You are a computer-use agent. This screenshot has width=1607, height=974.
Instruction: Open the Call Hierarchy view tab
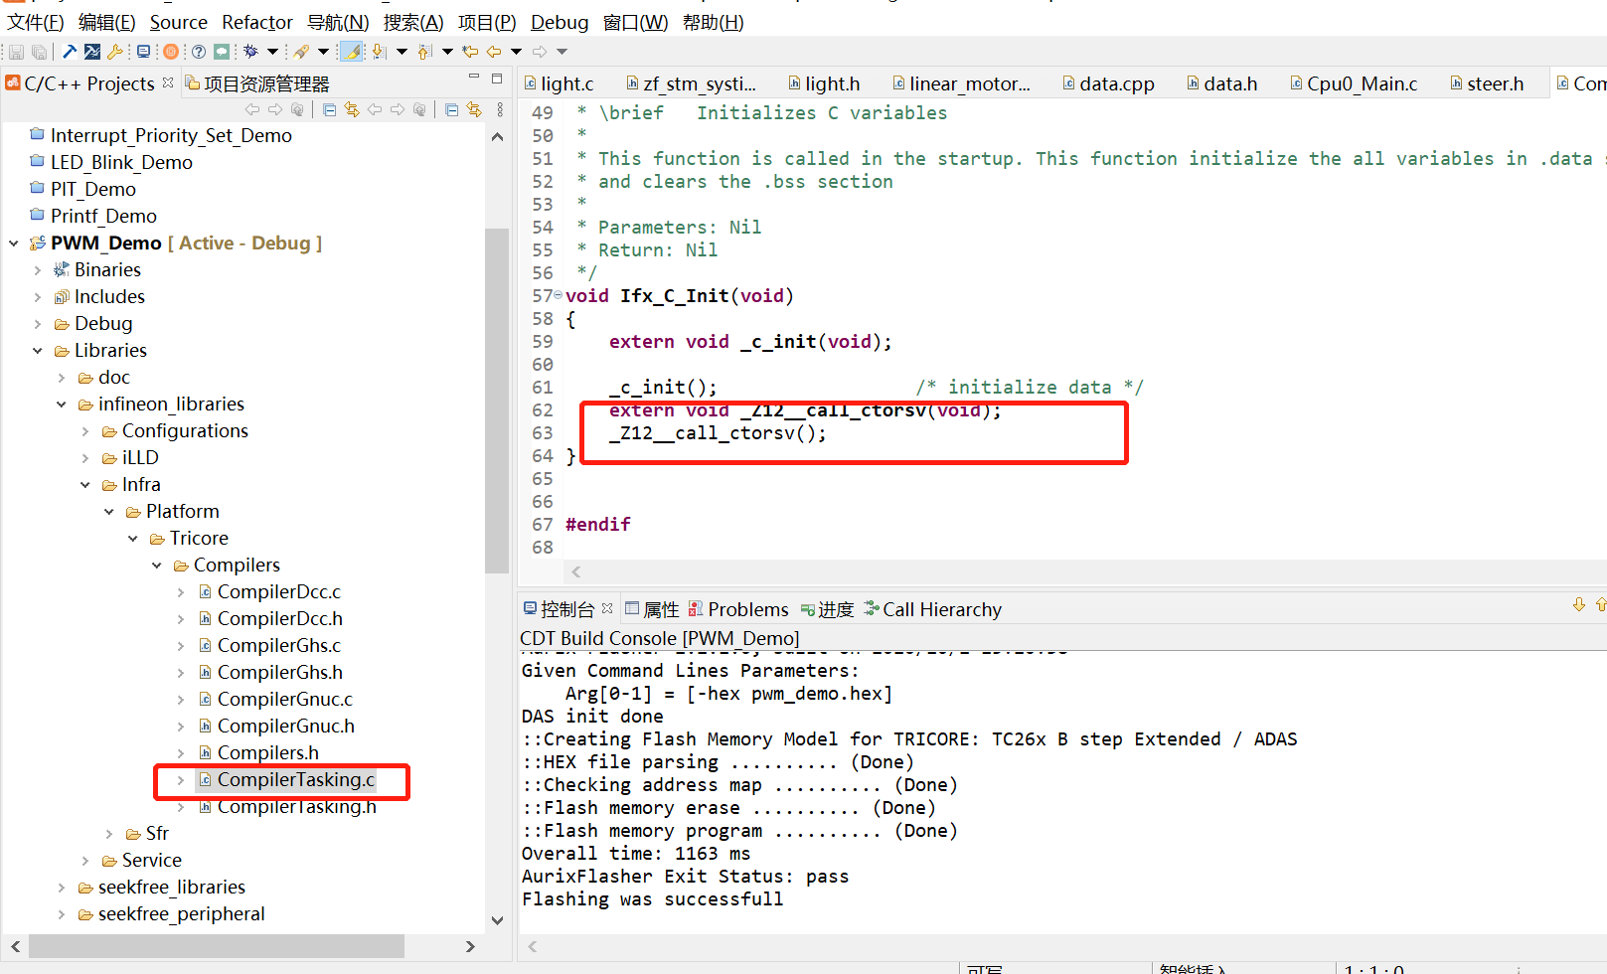(x=932, y=609)
